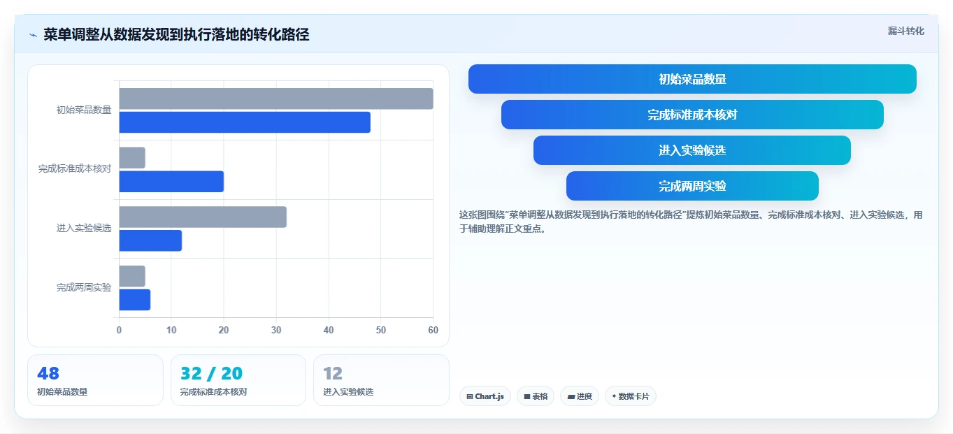The width and height of the screenshot is (953, 434).
Task: Click the 数据卡片 tag
Action: point(631,396)
